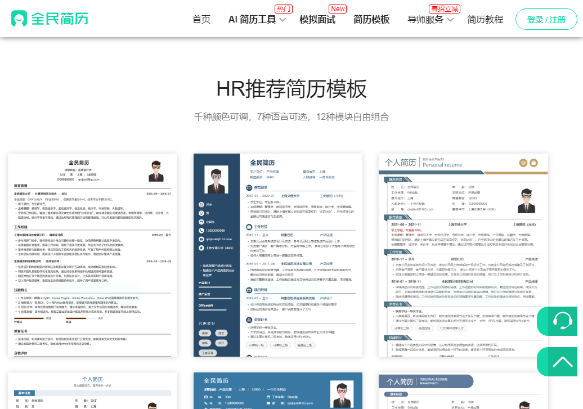Expand the AI 简历工具 dropdown chevron
Screen dimensions: 583x409
tap(282, 20)
